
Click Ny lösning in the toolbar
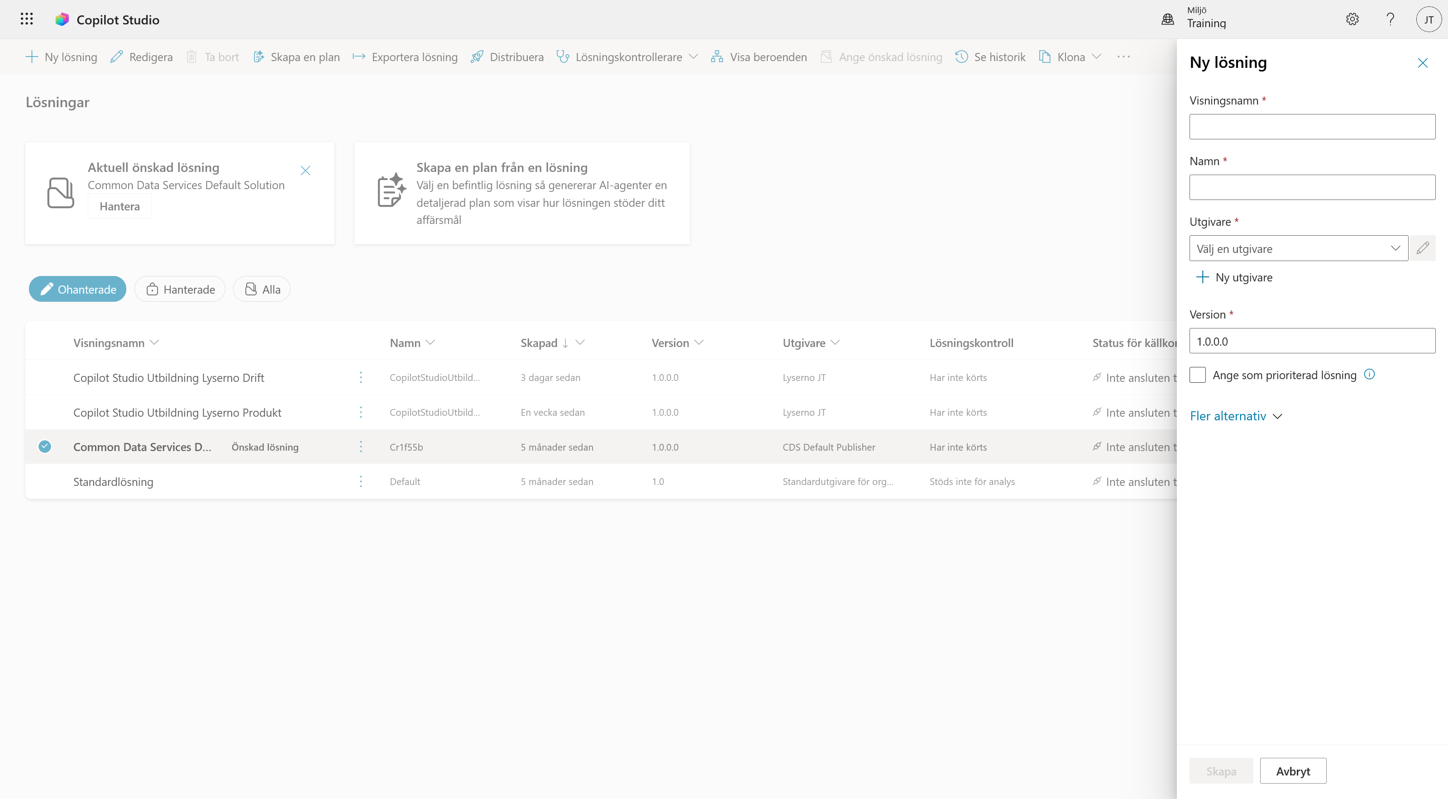[x=61, y=57]
